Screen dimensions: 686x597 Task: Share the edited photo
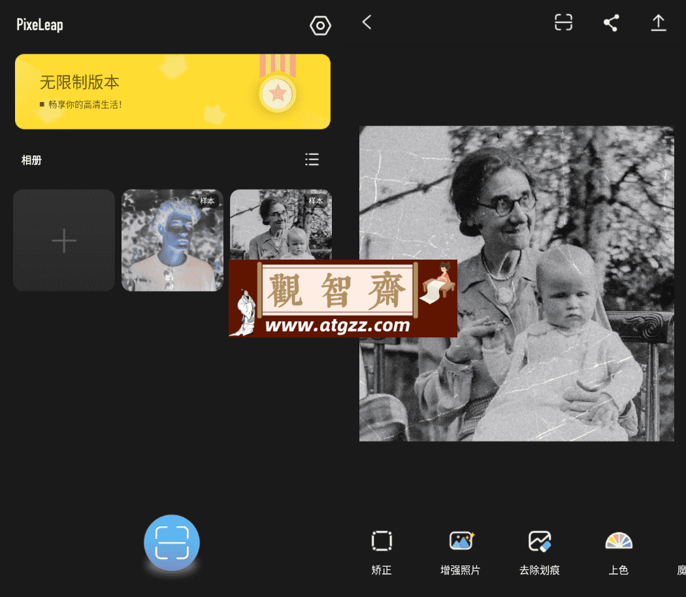pyautogui.click(x=611, y=23)
